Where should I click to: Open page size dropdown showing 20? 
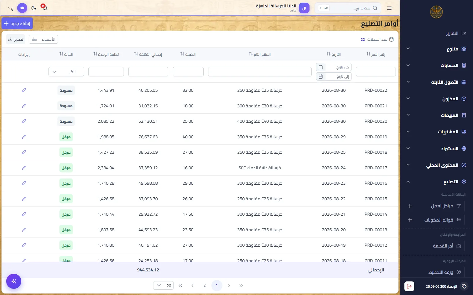pyautogui.click(x=163, y=285)
